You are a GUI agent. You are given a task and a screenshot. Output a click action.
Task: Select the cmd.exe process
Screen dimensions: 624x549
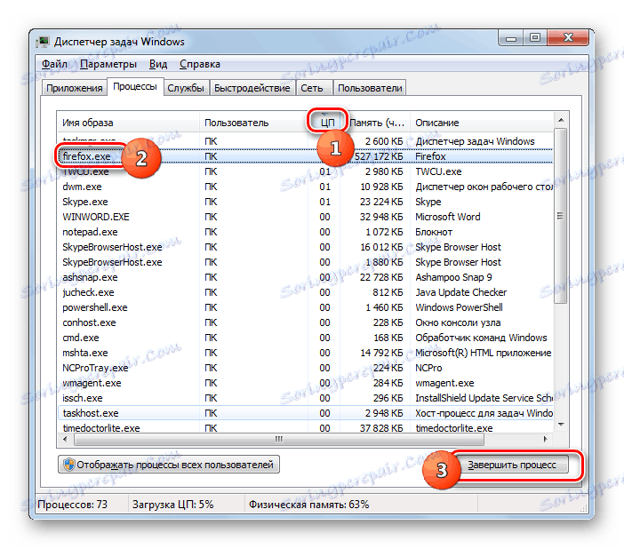pyautogui.click(x=305, y=338)
